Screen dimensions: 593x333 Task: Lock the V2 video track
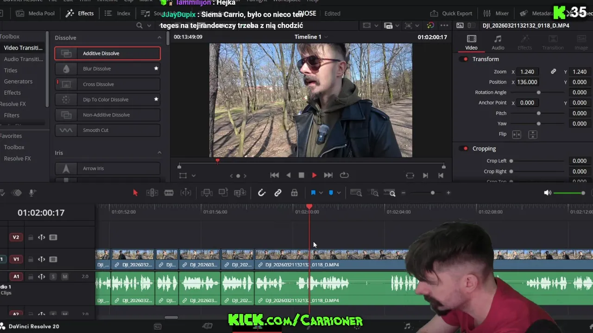pyautogui.click(x=31, y=237)
